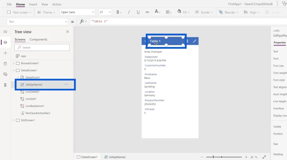This screenshot has width=287, height=160.
Task: Open the font size 27 dropdown
Action: click(x=105, y=12)
